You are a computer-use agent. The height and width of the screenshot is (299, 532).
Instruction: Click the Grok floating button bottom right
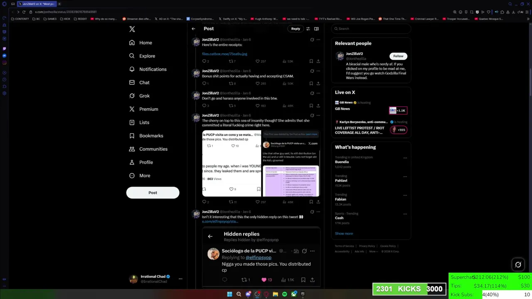click(x=518, y=265)
